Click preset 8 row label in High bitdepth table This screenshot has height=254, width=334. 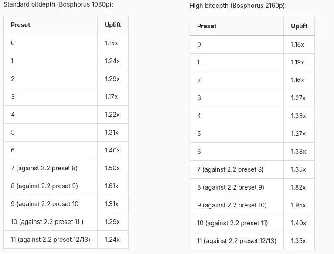pos(230,187)
